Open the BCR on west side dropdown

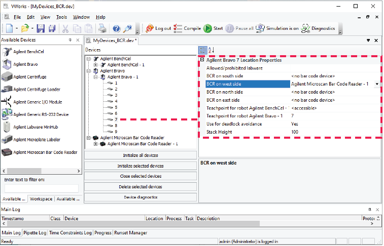(377, 84)
